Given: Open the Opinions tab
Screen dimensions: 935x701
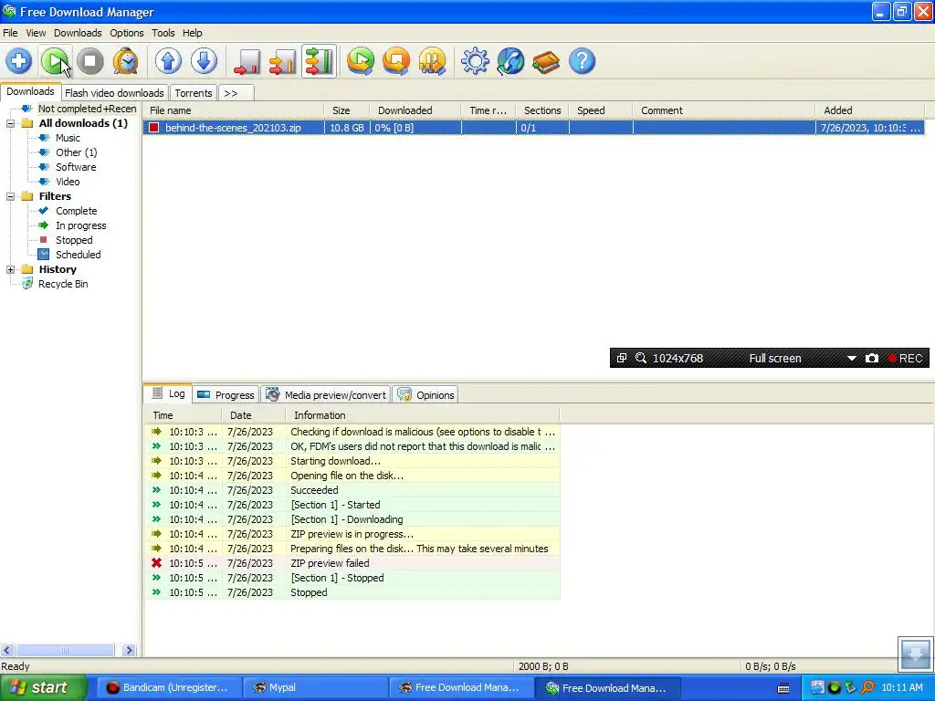Looking at the screenshot, I should tap(425, 394).
